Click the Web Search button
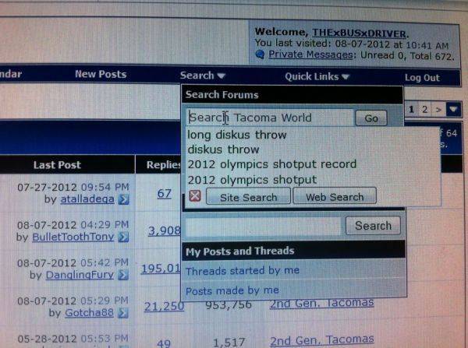 click(x=335, y=196)
